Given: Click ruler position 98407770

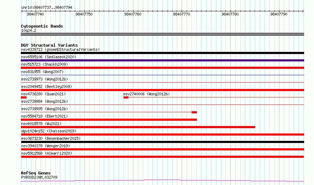Looking at the screenshot, I should [181, 14].
